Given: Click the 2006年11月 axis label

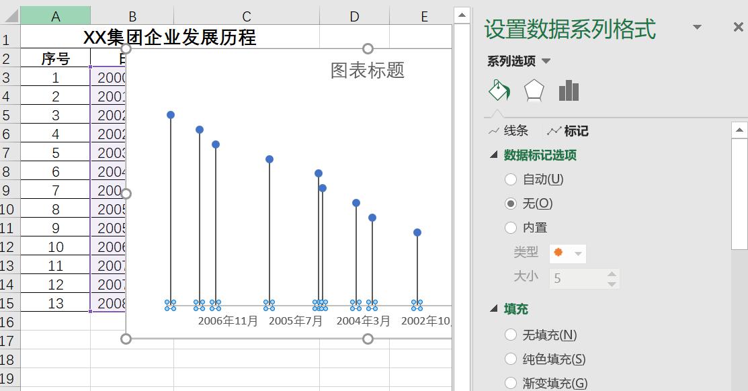Looking at the screenshot, I should [x=228, y=321].
